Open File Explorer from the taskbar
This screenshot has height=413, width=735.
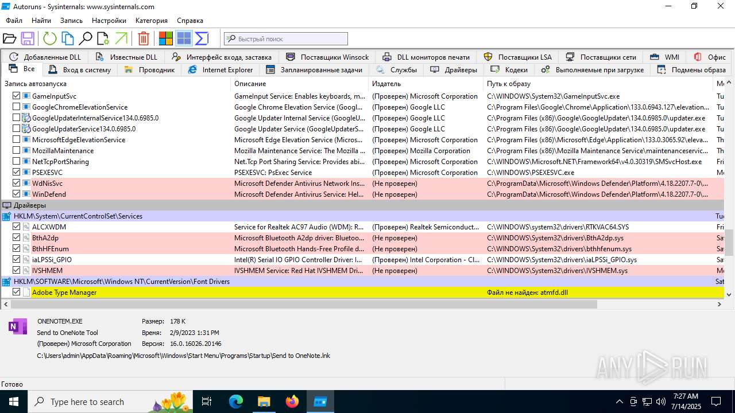pyautogui.click(x=264, y=402)
